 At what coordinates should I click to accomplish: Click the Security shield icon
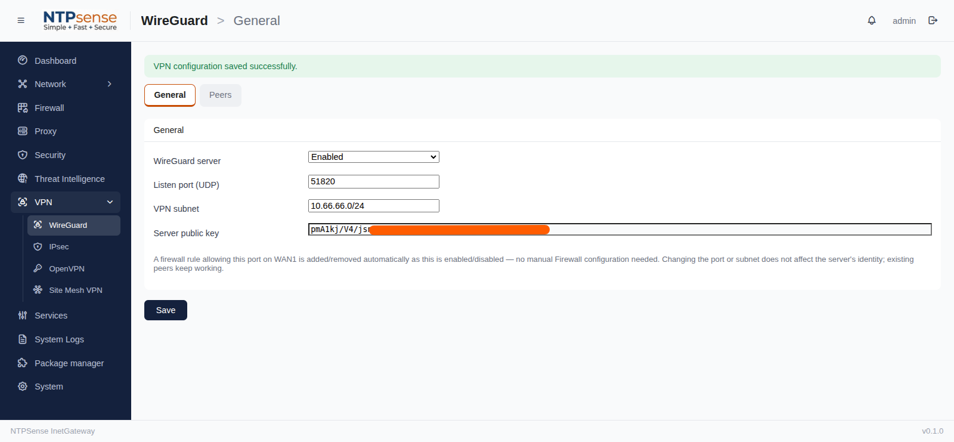tap(23, 155)
